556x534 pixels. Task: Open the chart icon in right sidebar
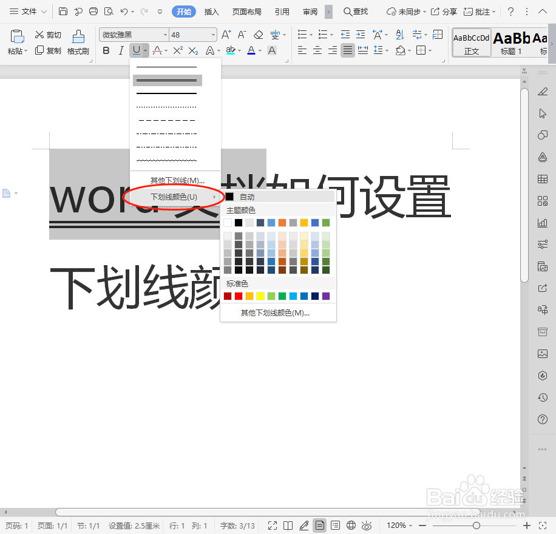coord(543,223)
